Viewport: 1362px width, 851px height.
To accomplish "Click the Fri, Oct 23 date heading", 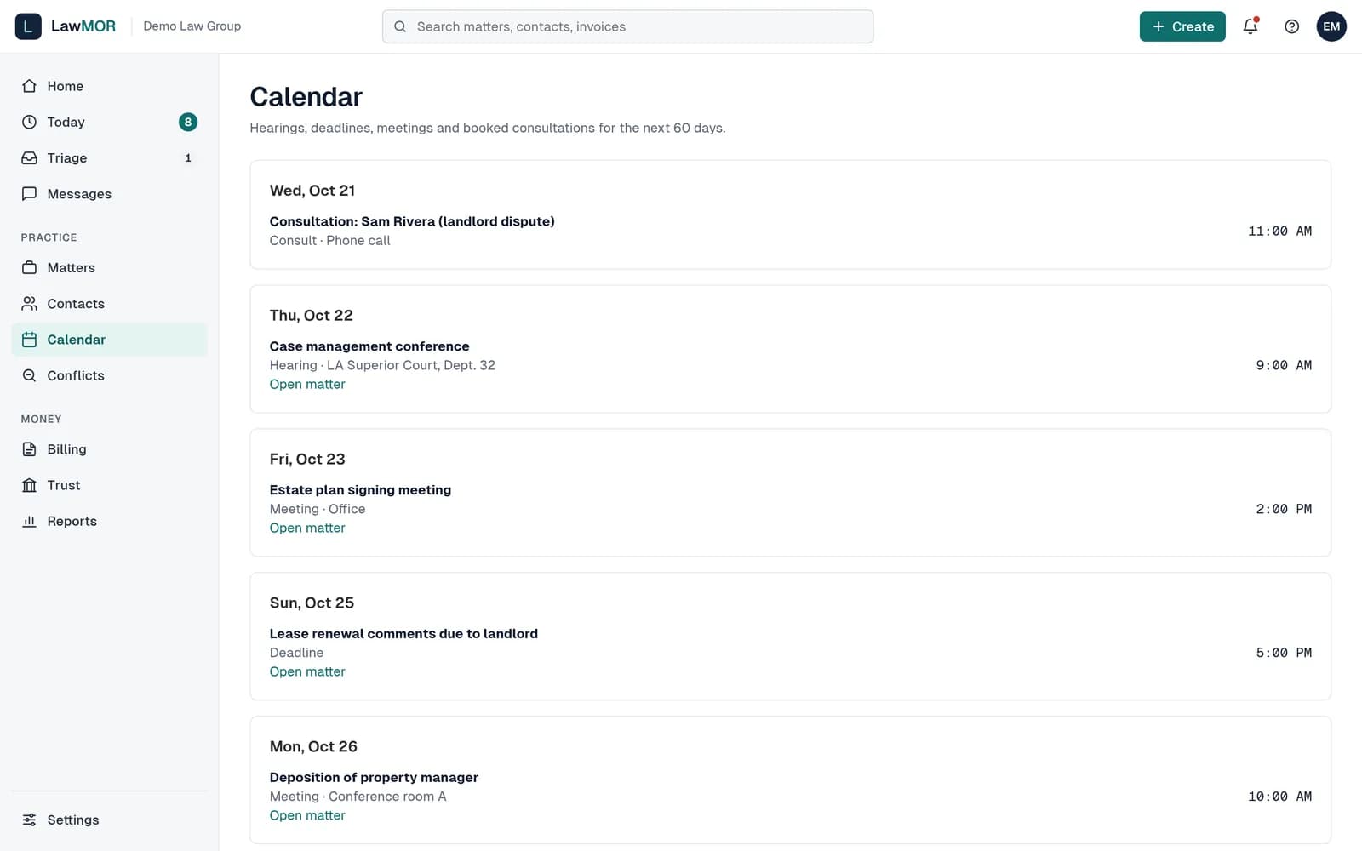I will (307, 460).
